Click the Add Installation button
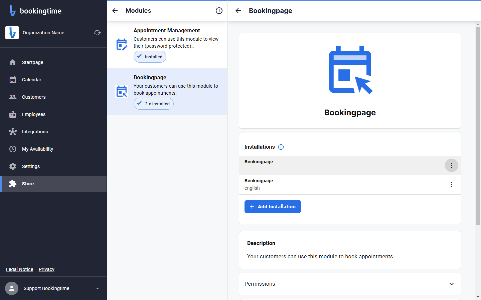The height and width of the screenshot is (300, 481). point(273,207)
